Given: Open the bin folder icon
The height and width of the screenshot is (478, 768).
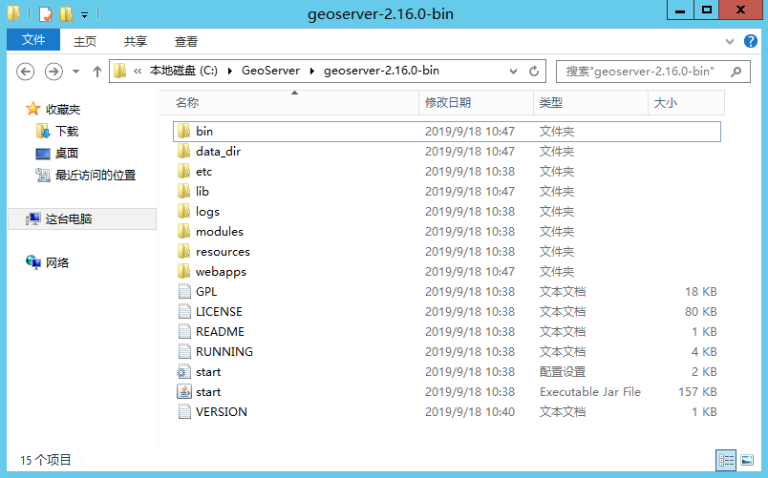Looking at the screenshot, I should pos(183,131).
